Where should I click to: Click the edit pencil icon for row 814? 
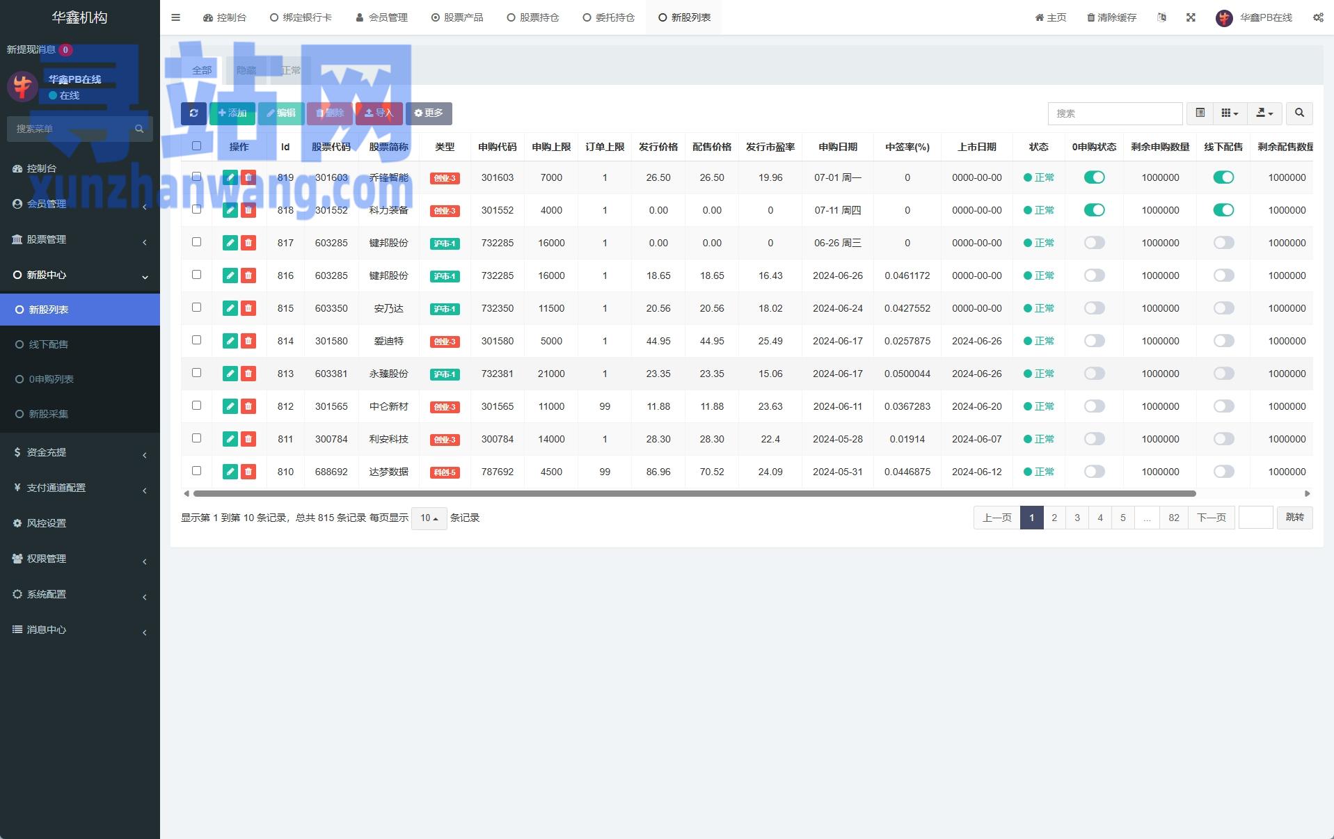point(230,341)
